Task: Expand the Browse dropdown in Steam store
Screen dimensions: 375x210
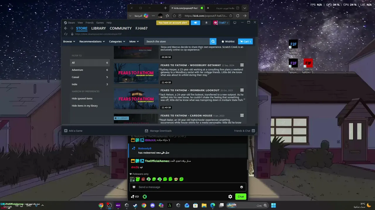Action: coord(69,41)
